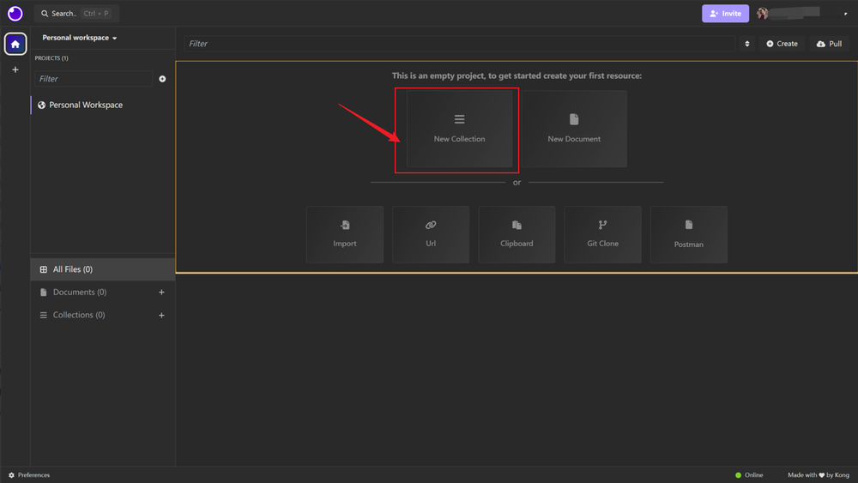
Task: Open the sort order dropdown
Action: pyautogui.click(x=746, y=44)
